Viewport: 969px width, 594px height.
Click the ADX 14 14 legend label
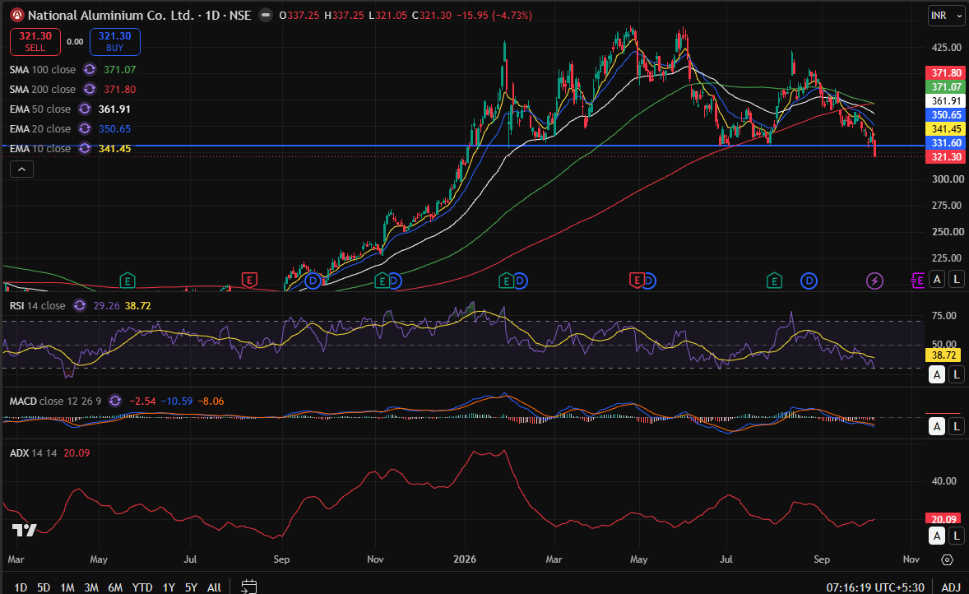pyautogui.click(x=34, y=453)
